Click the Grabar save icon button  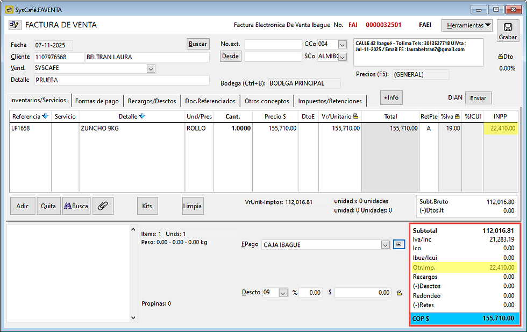508,31
